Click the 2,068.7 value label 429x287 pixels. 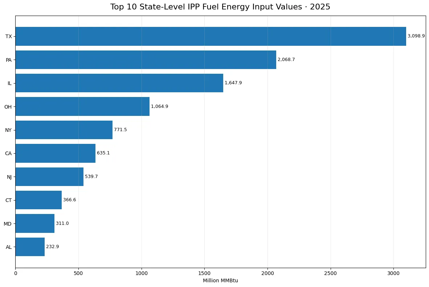tap(286, 60)
